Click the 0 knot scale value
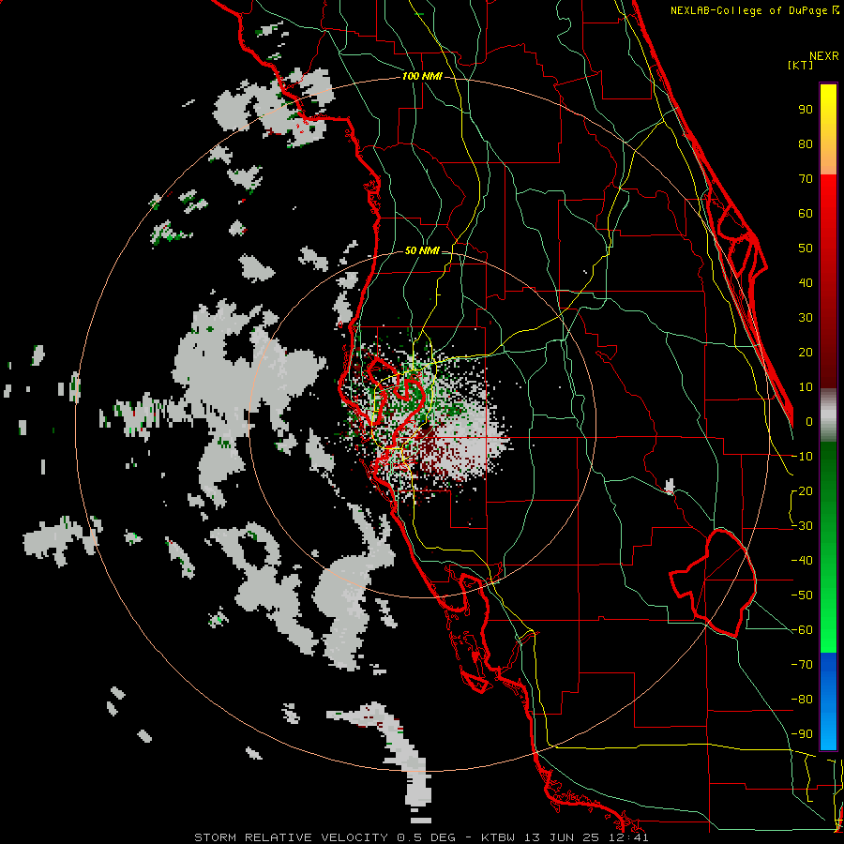The image size is (844, 844). 809,421
